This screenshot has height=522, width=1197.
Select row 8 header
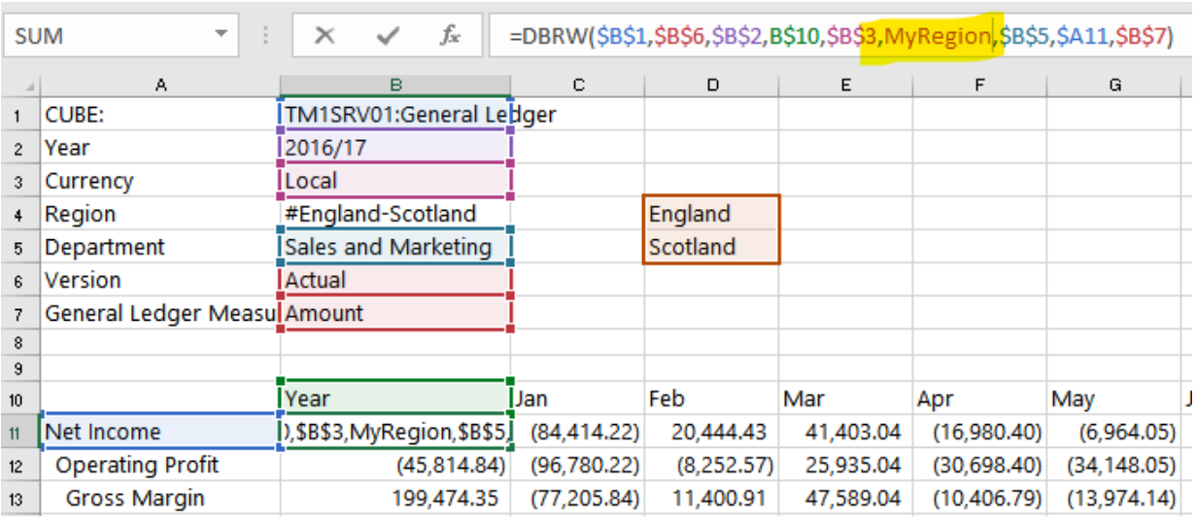tap(19, 341)
